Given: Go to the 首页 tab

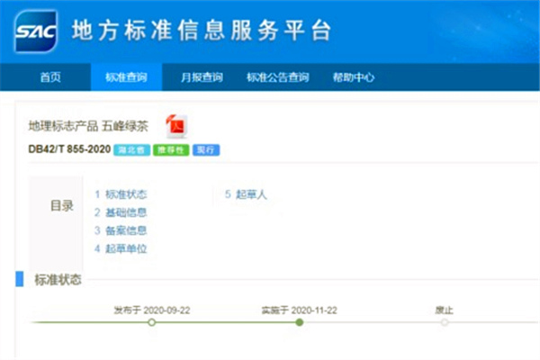Looking at the screenshot, I should click(x=50, y=77).
